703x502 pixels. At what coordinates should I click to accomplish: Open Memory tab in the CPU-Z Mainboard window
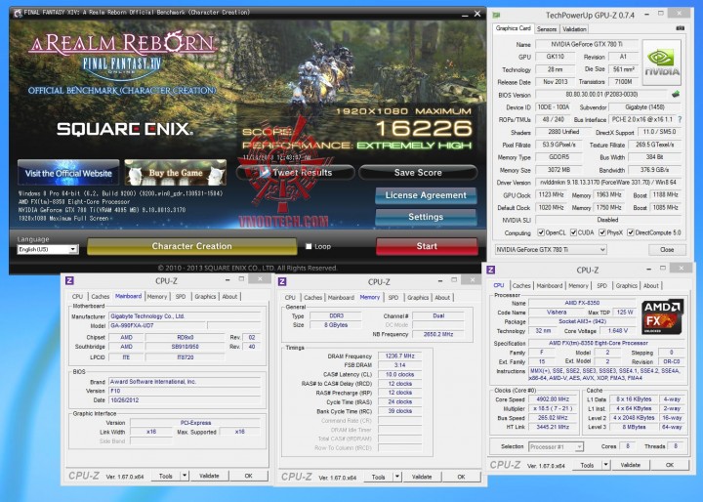[157, 297]
